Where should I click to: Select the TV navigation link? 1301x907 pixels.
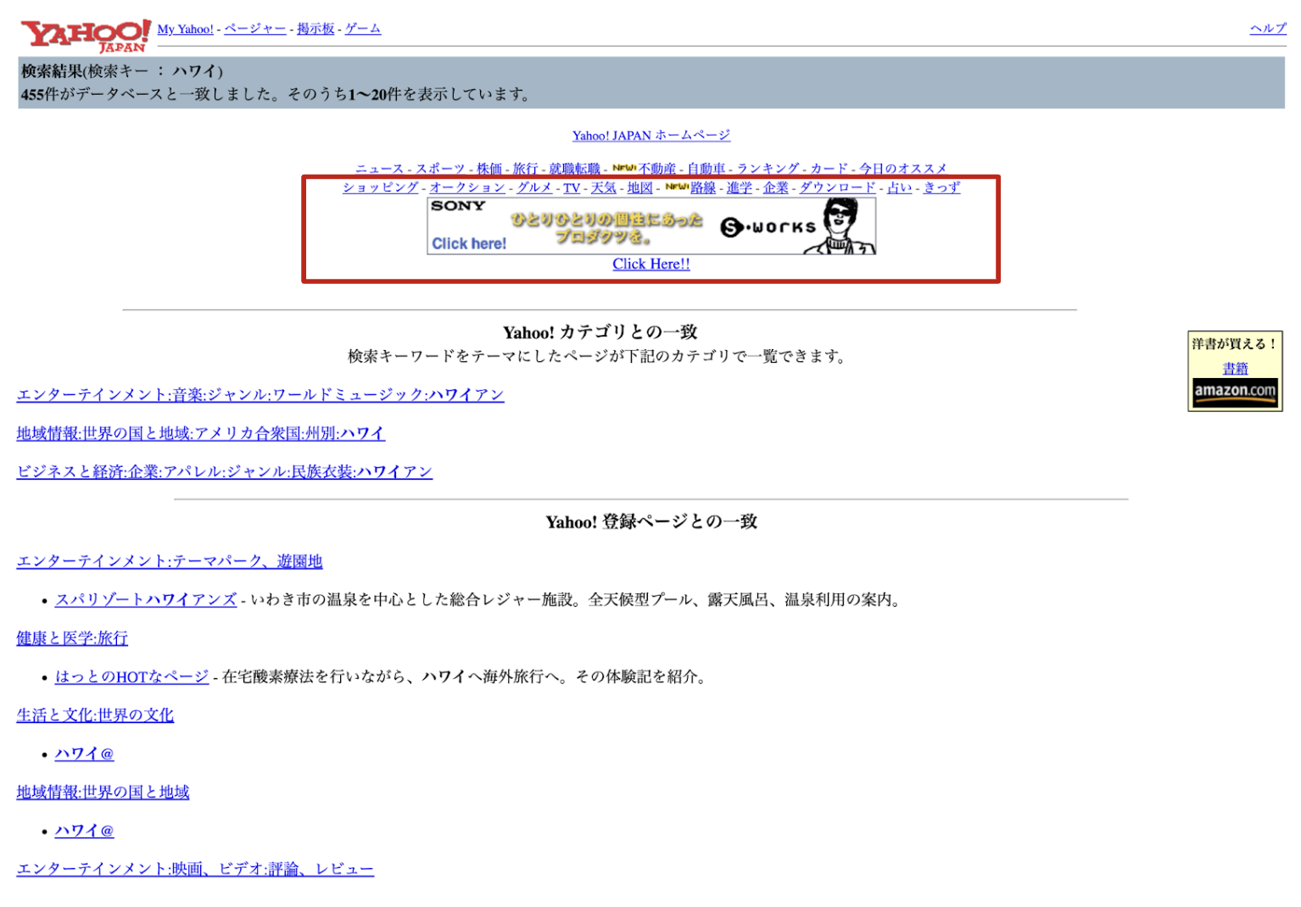(572, 188)
